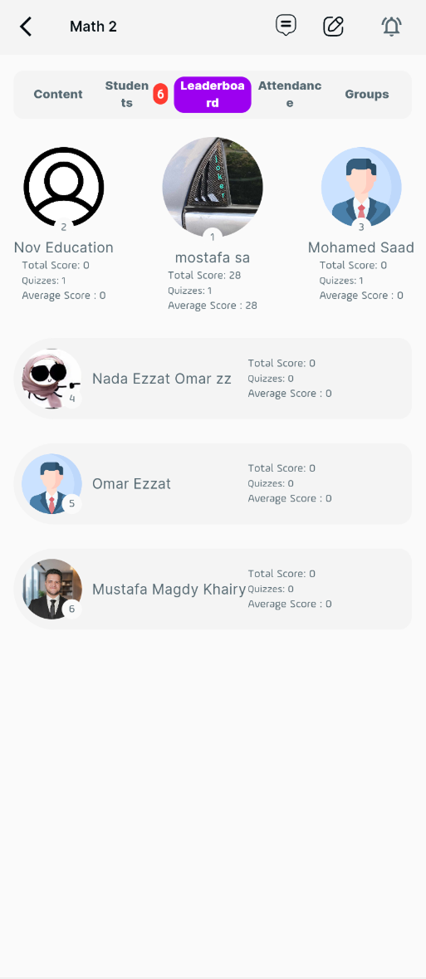Tap Omar Ezzat's avatar icon
This screenshot has width=426, height=979.
51,484
